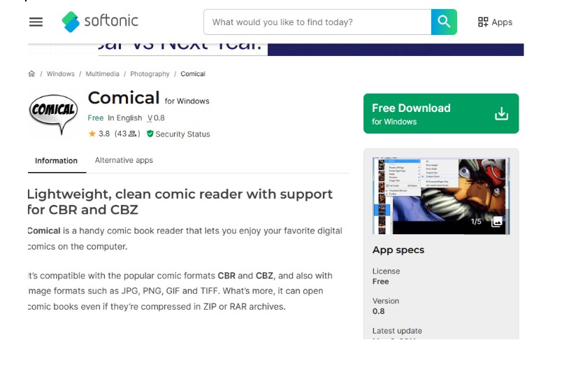Click the V 0.8 version link
This screenshot has height=386, width=571.
[156, 118]
